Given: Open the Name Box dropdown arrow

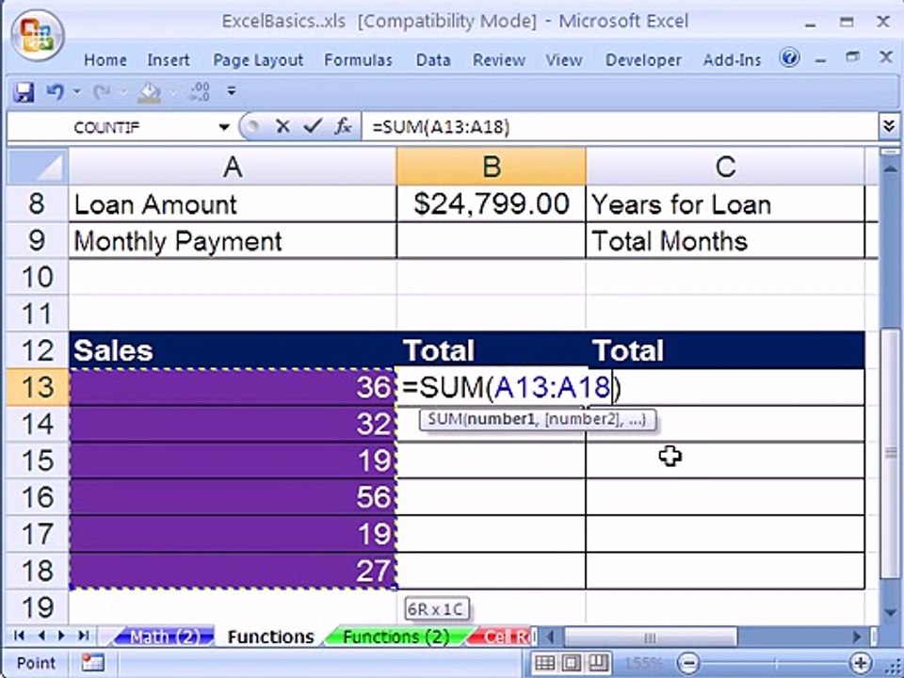Looking at the screenshot, I should tap(224, 127).
